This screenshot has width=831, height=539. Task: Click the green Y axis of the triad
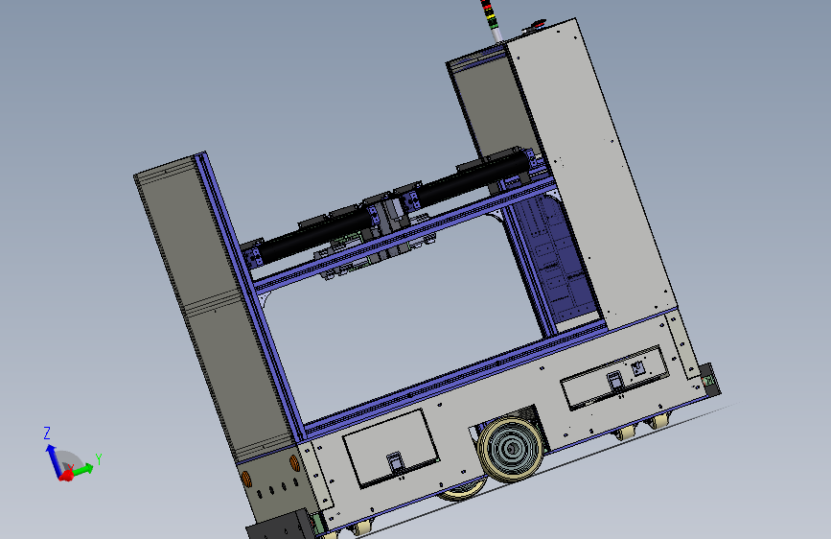(84, 469)
